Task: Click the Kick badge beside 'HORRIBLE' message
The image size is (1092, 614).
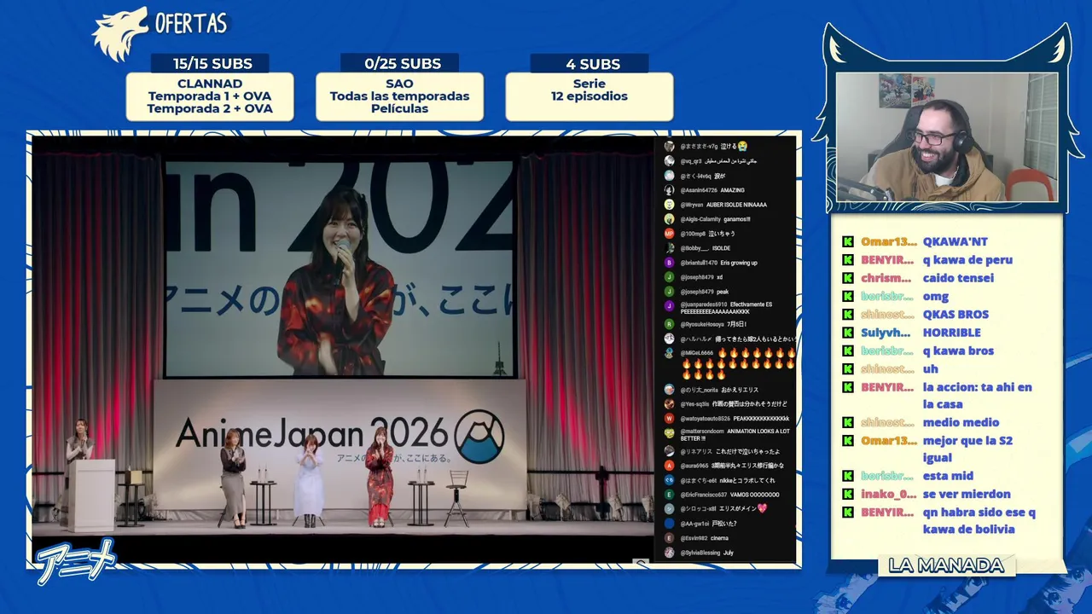Action: (x=847, y=333)
